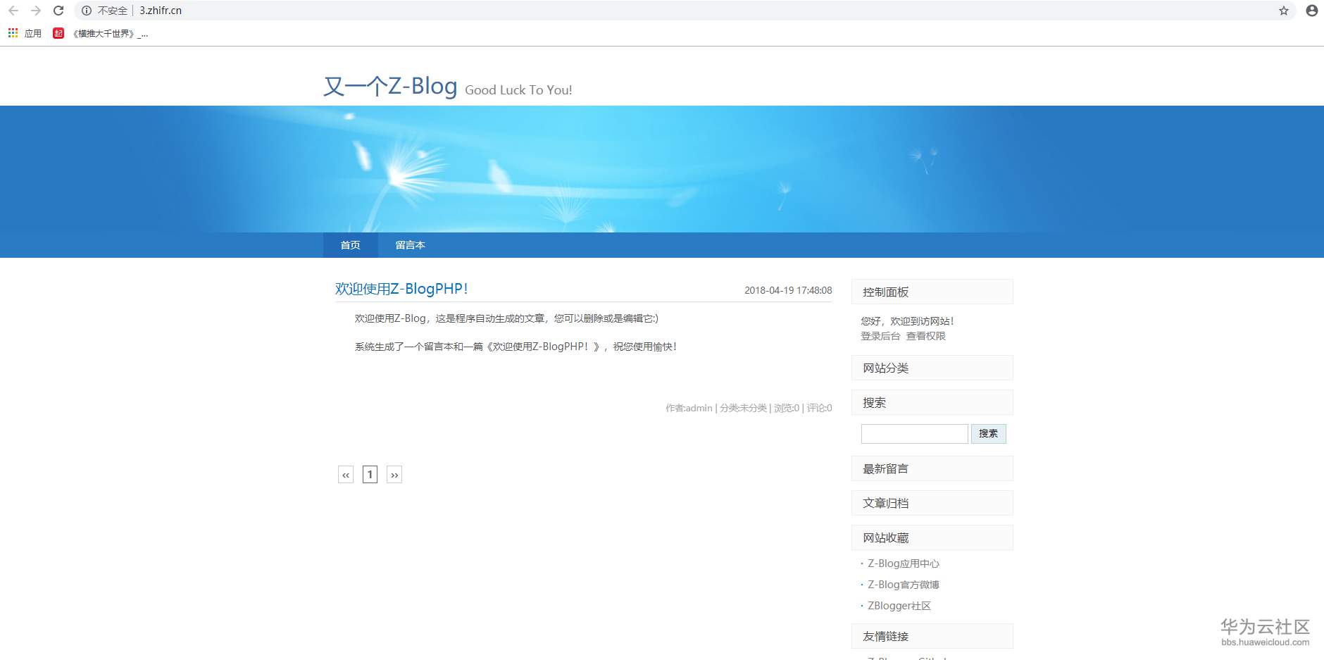Click the browser back arrow icon
This screenshot has width=1324, height=660.
click(13, 11)
